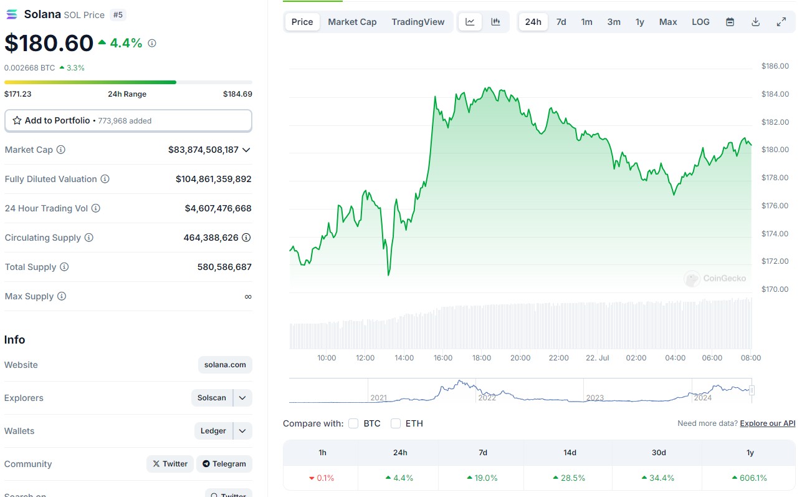Click the $171.23 range low value
Screen dimensions: 802x497
18,94
